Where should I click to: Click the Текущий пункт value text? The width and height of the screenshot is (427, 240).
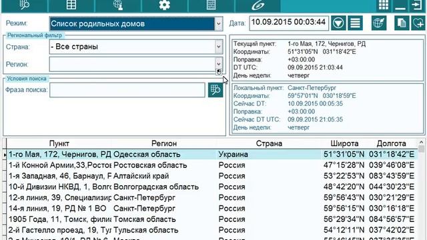[326, 44]
